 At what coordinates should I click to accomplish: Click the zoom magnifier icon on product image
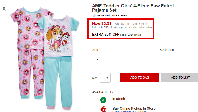click(4, 9)
